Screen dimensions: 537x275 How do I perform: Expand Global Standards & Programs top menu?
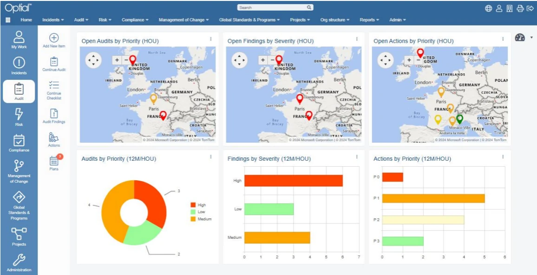coord(249,20)
